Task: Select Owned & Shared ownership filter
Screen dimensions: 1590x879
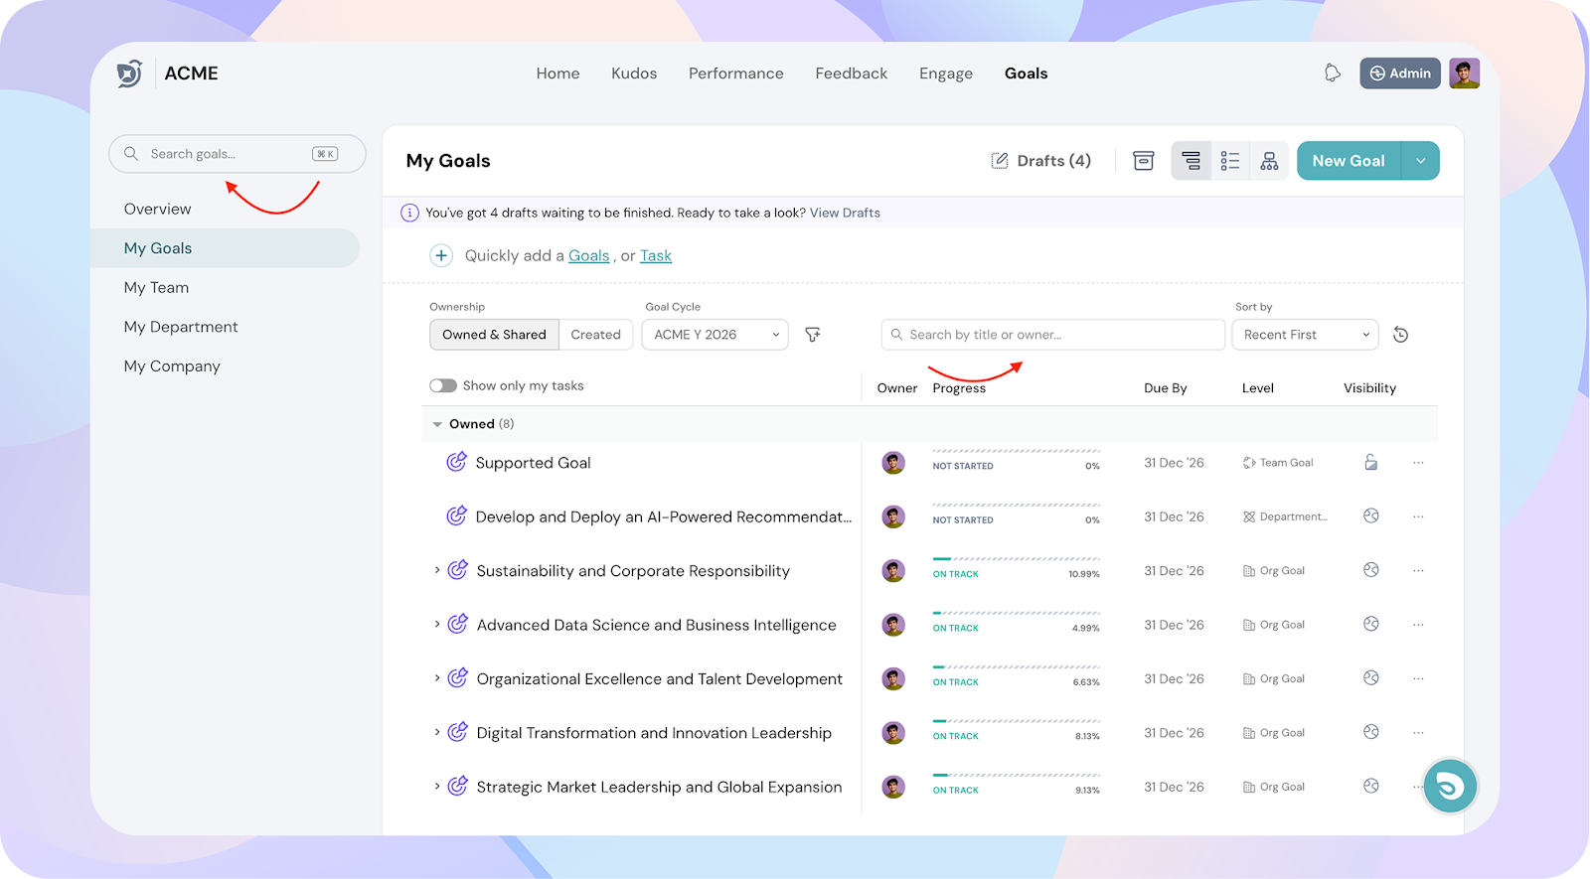Action: click(x=494, y=335)
